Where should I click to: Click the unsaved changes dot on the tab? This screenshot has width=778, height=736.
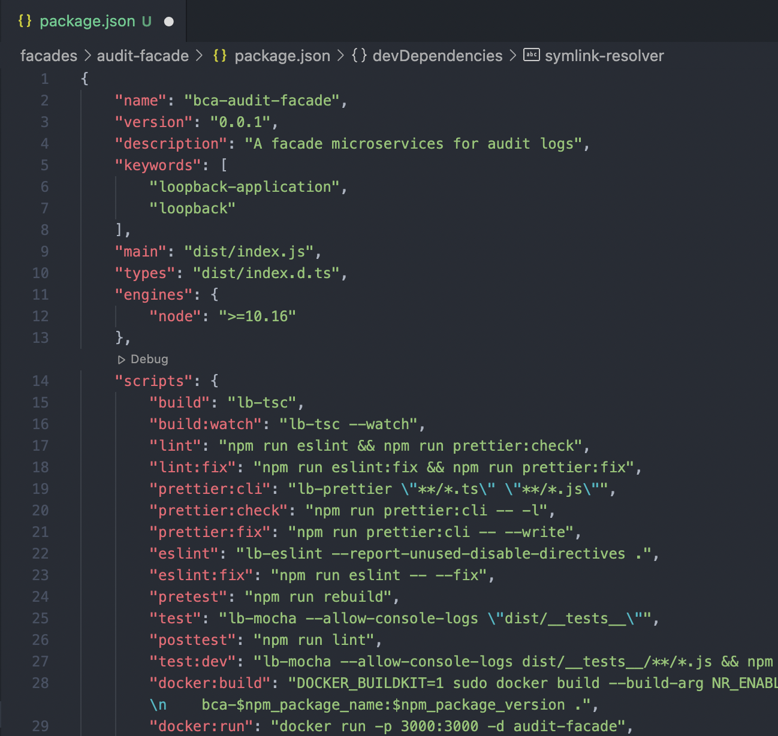[x=168, y=21]
